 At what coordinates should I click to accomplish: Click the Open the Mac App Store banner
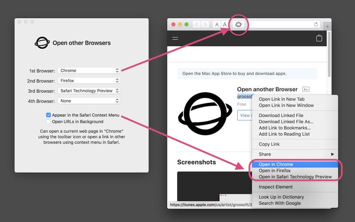point(247,74)
